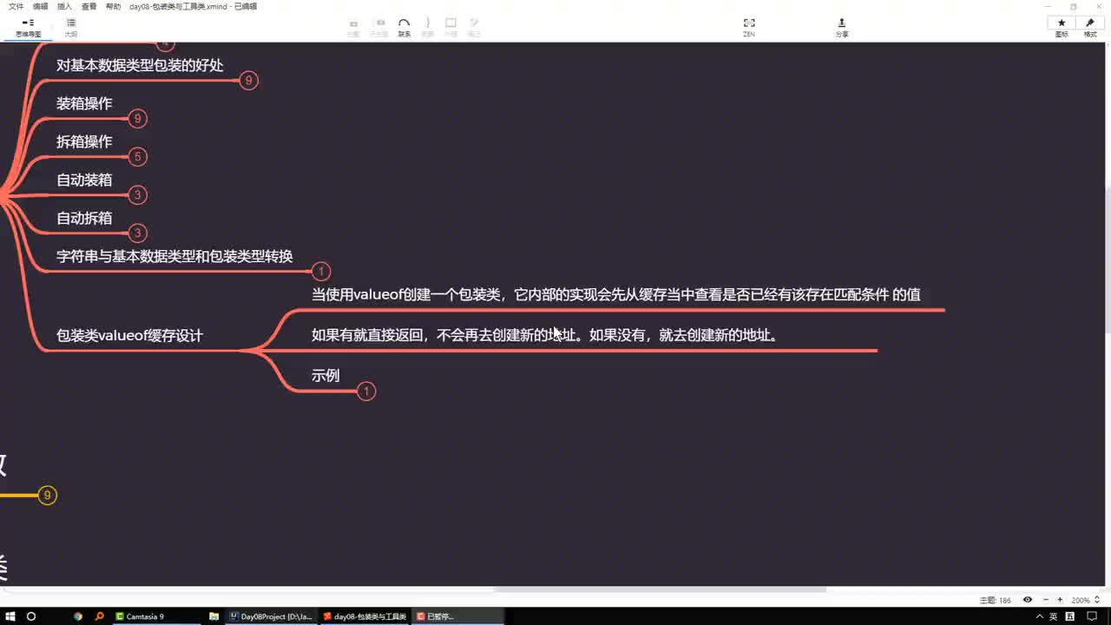This screenshot has width=1111, height=625.
Task: Open the 查看 menu
Action: (x=89, y=6)
